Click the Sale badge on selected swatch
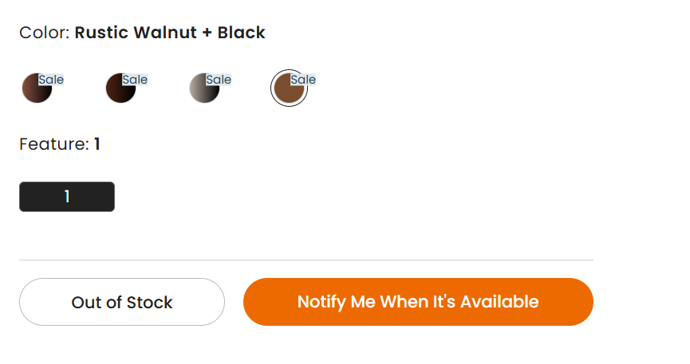Viewport: 690px width, 364px height. [x=303, y=80]
